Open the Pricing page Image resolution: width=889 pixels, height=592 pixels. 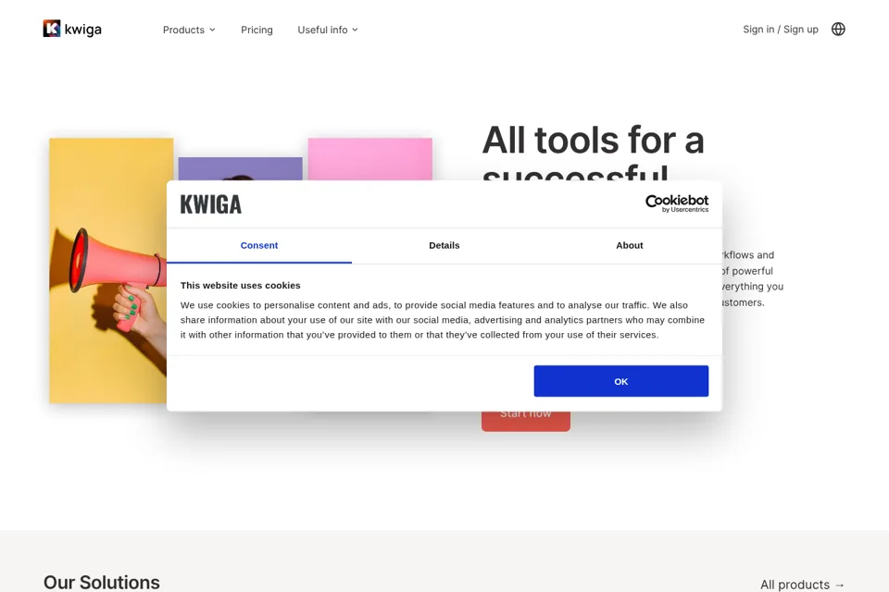point(257,30)
